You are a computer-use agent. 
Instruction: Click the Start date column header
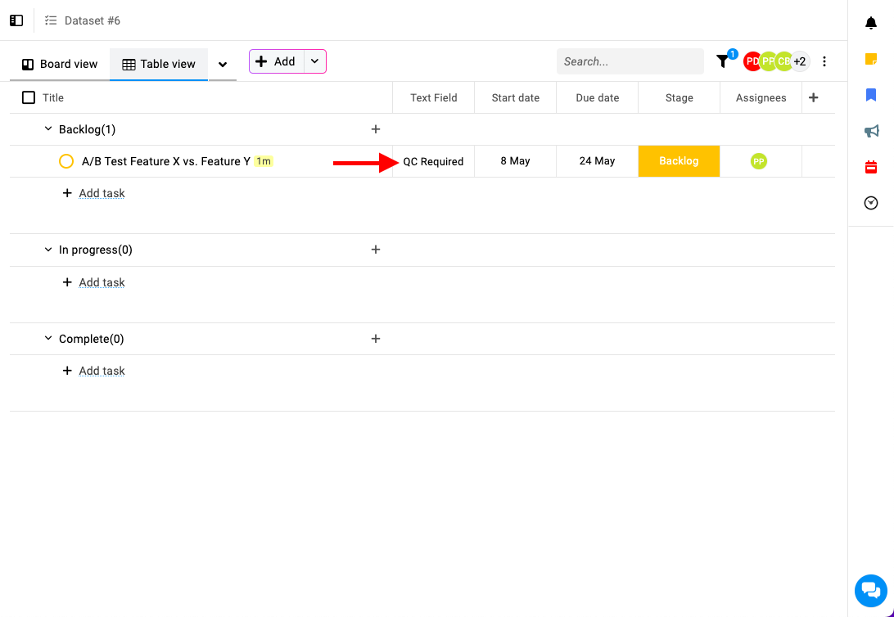516,98
